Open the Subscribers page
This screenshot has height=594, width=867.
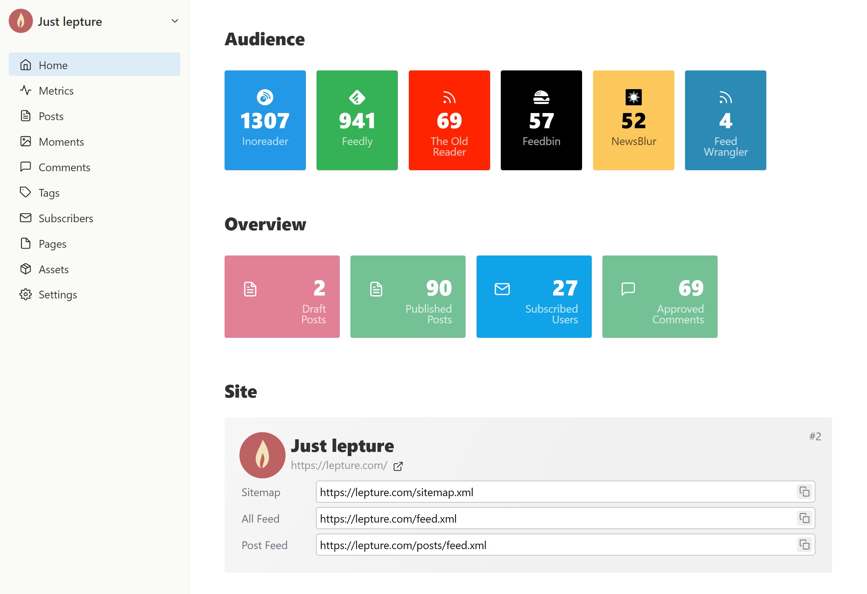coord(95,218)
